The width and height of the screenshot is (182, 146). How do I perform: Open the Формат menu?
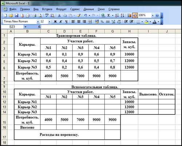61,9
